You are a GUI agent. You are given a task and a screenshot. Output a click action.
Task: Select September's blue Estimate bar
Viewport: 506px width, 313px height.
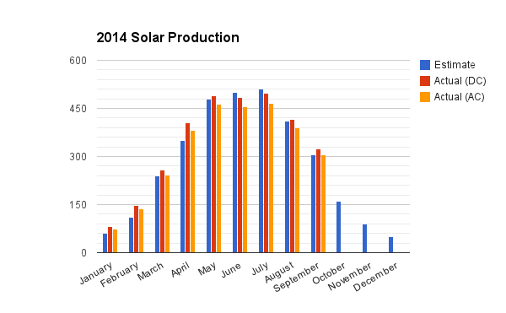point(314,204)
